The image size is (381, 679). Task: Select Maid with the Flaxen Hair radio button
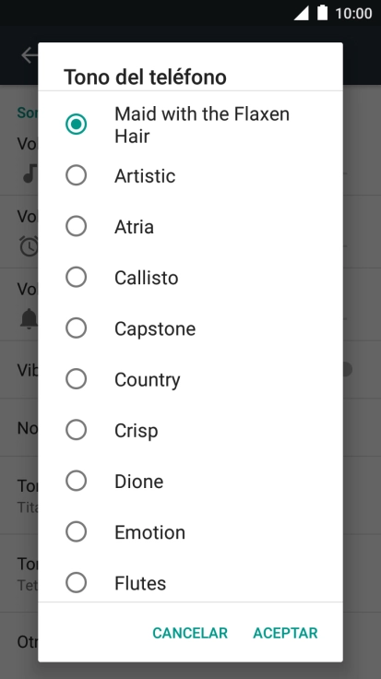click(77, 125)
